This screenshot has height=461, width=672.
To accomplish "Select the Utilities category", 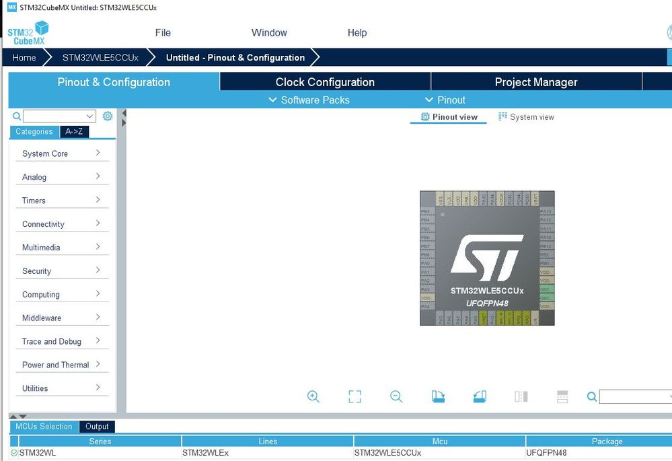I will [x=62, y=388].
